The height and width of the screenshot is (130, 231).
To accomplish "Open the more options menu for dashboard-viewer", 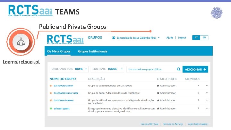I will coord(207,100).
